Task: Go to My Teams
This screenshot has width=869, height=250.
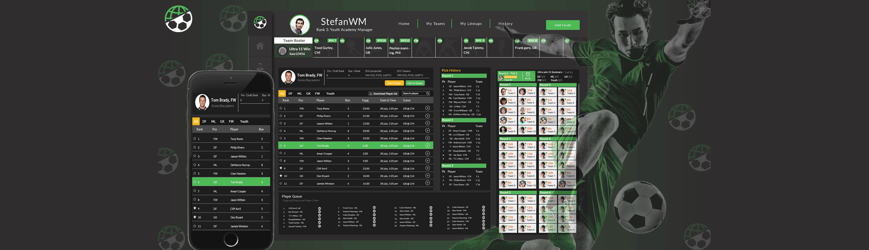Action: point(435,24)
